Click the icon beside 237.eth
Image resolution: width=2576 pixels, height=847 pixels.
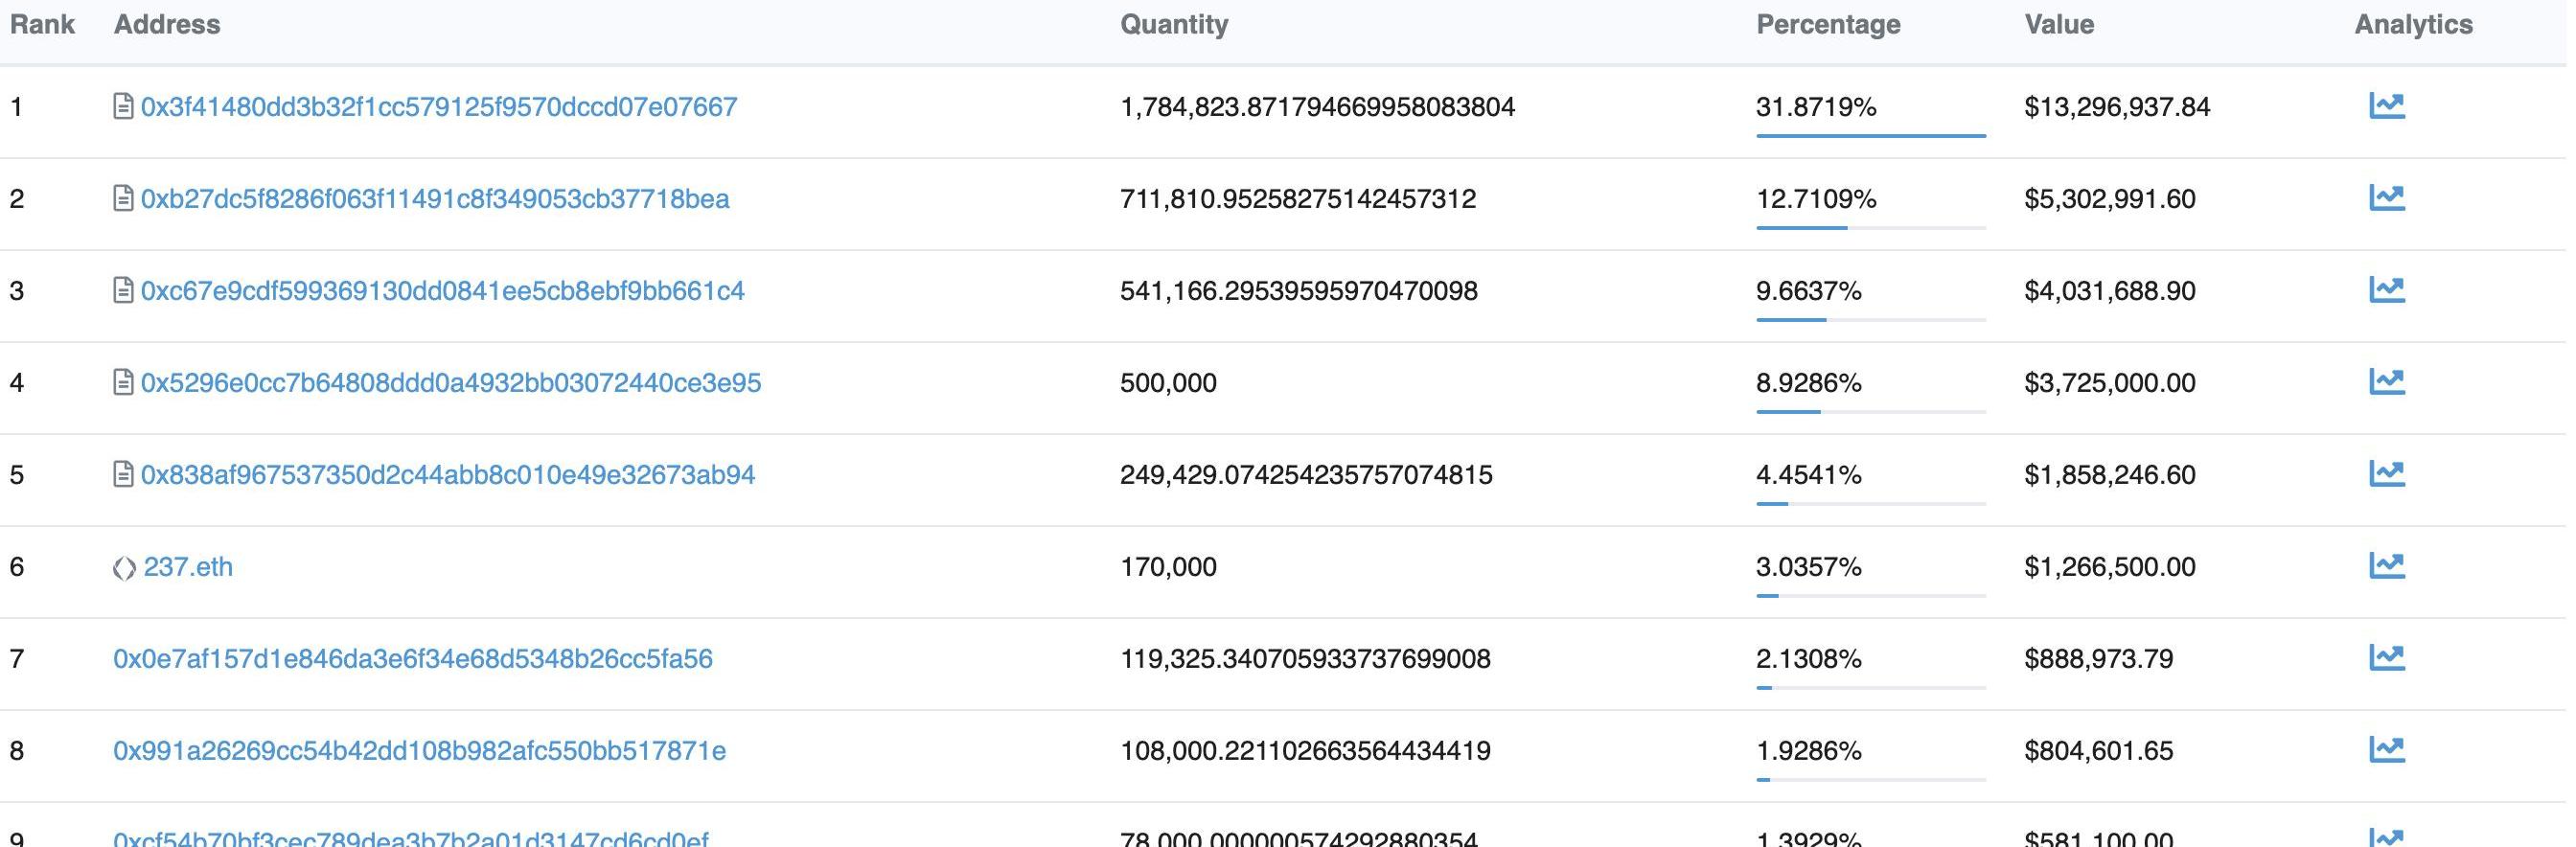click(x=124, y=568)
